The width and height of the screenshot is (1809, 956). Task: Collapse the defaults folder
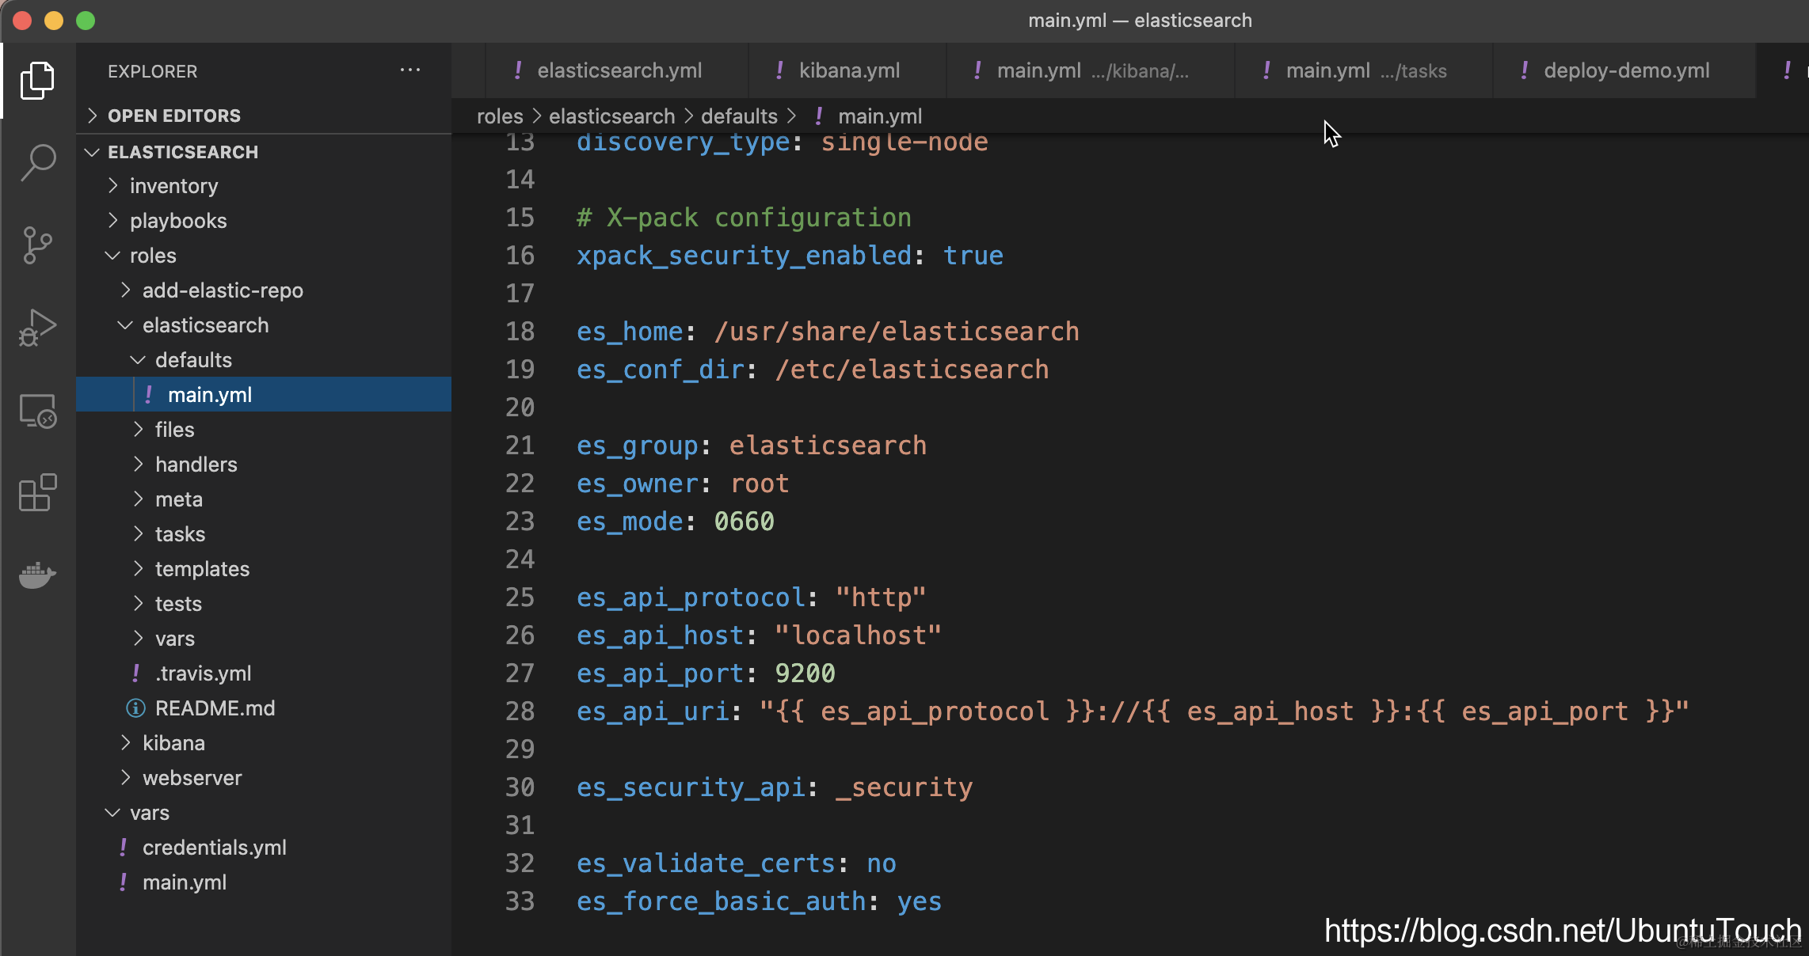(193, 360)
